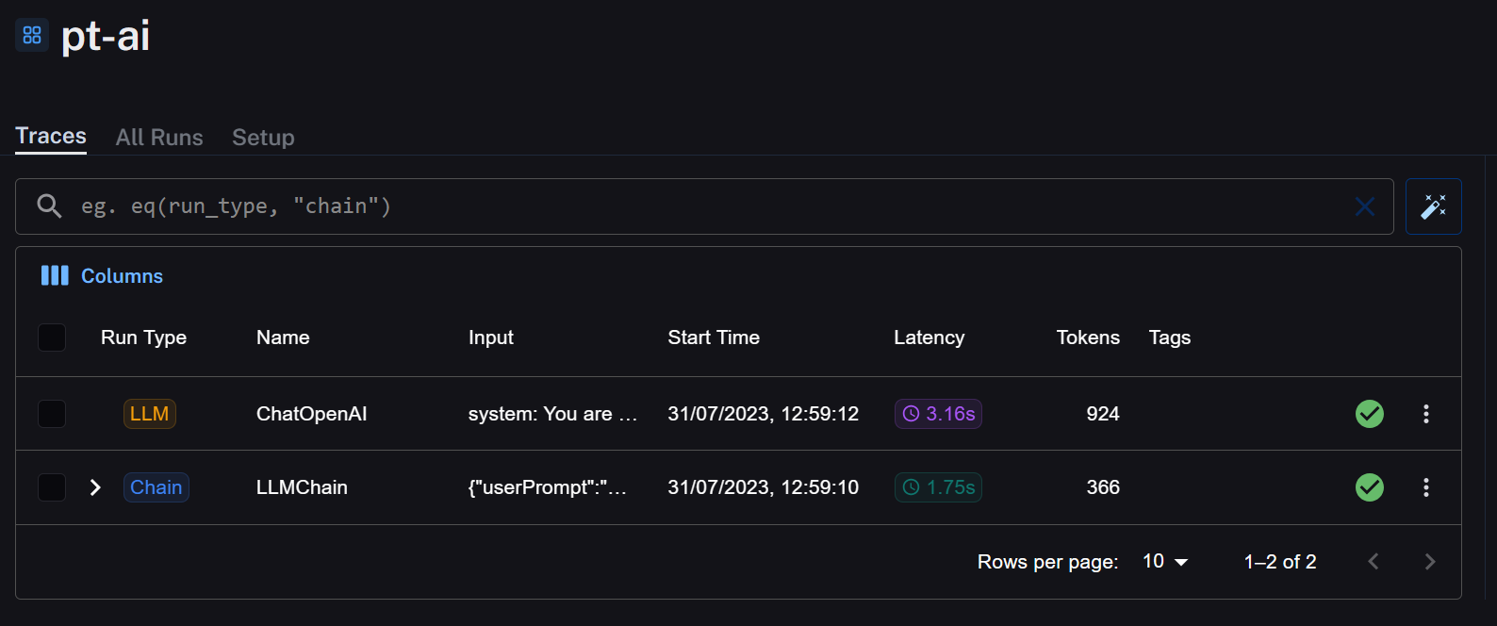
Task: Toggle the select-all checkbox in header
Action: 52,338
